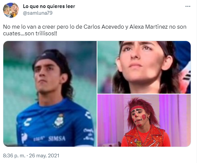The height and width of the screenshot is (163, 198).
Task: Click the SIMSA sponsor text on the jersey
Action: (x=57, y=139)
